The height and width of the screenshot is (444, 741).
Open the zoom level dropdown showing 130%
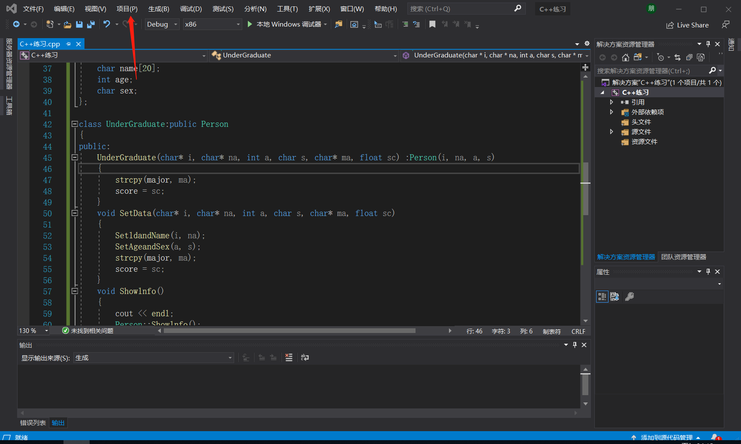coord(46,330)
